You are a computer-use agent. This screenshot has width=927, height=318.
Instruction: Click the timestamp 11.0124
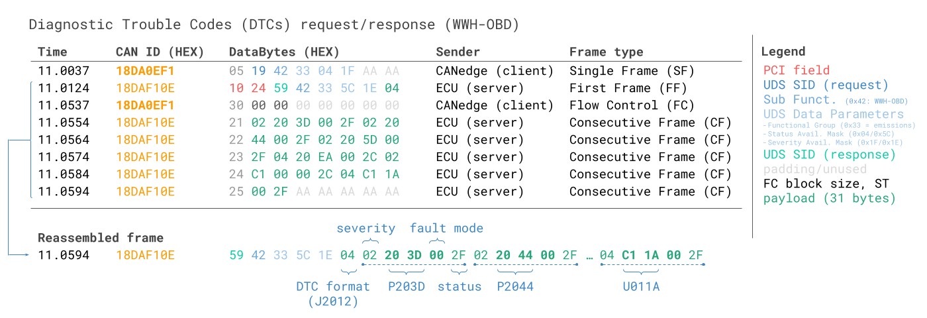tap(64, 88)
